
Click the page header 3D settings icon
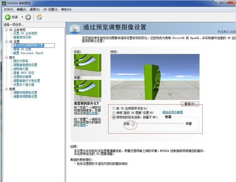[74, 28]
